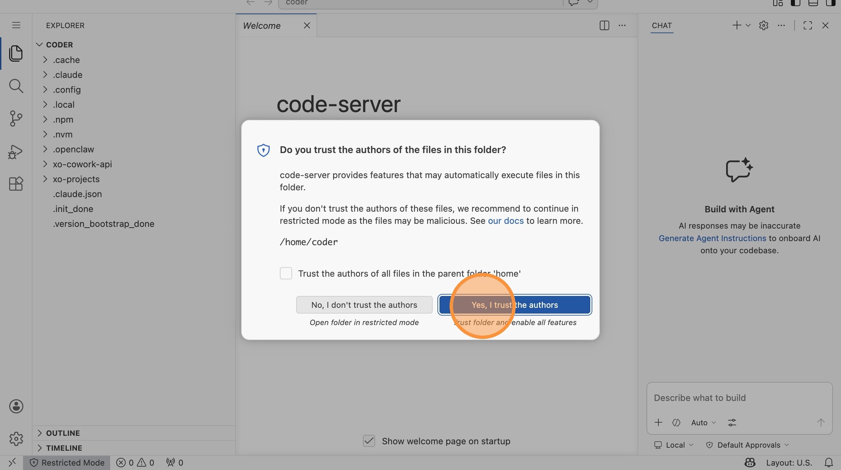Screen dimensions: 841x470
Task: Open the Accounts icon in activity bar
Action: (x=16, y=406)
